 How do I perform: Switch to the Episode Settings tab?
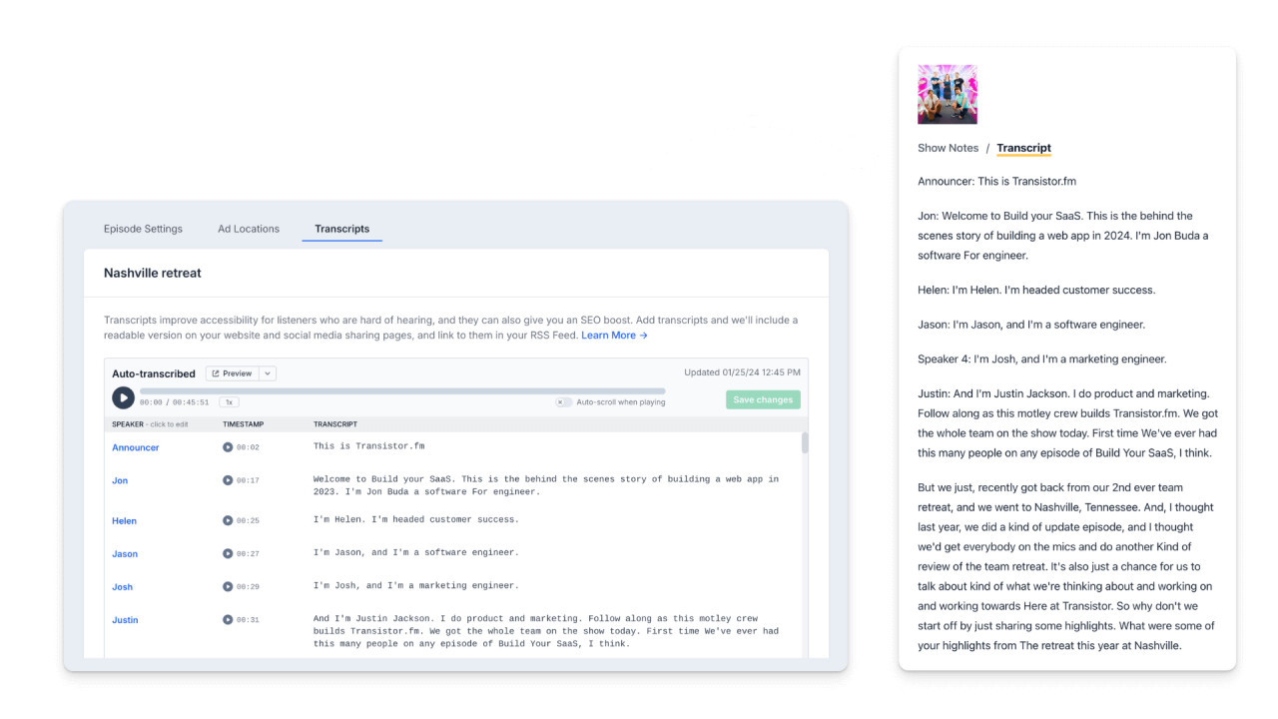click(143, 229)
